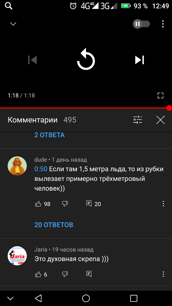Viewport: 172px width, 306px height.
Task: Toggle the autoplay switch
Action: [x=141, y=24]
